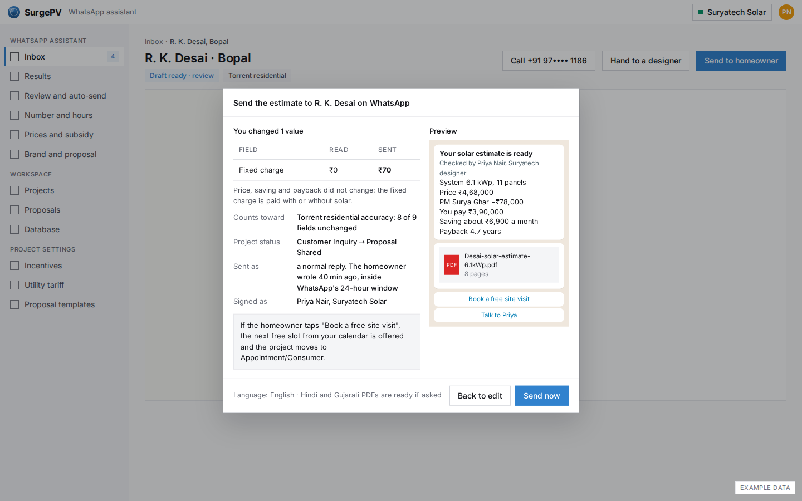
Task: Click "Your solar estimate is ready" preview title
Action: tap(486, 154)
